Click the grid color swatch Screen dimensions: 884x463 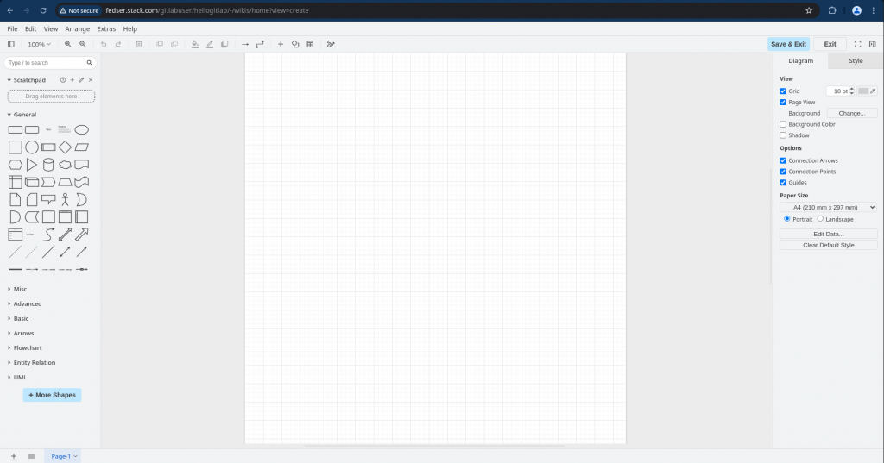[863, 91]
